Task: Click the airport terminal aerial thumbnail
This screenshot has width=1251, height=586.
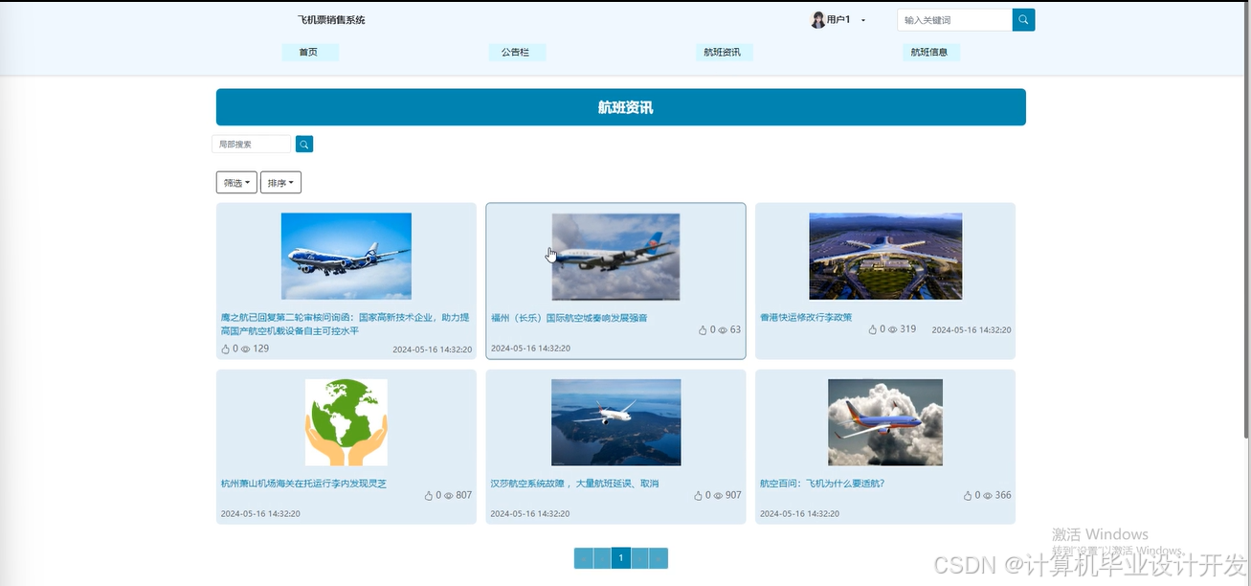Action: coord(885,256)
